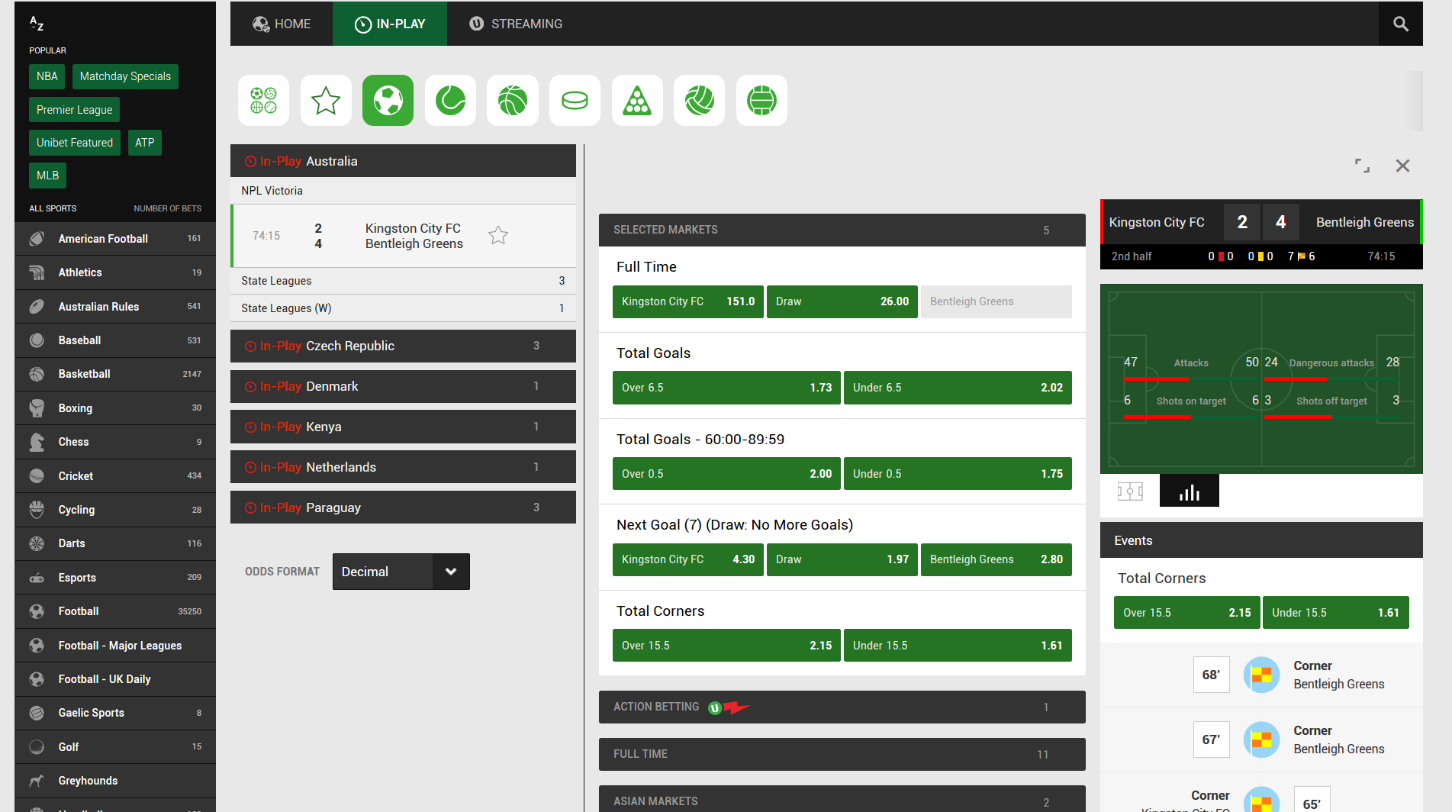
Task: Select the all sports filter icon
Action: click(263, 100)
